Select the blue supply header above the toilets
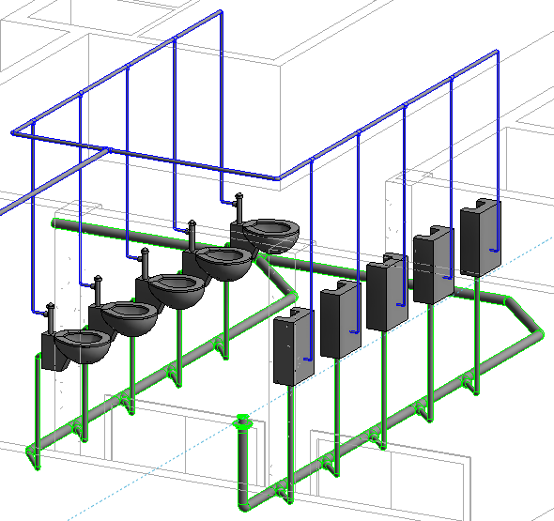Image resolution: width=554 pixels, height=521 pixels. (116, 71)
